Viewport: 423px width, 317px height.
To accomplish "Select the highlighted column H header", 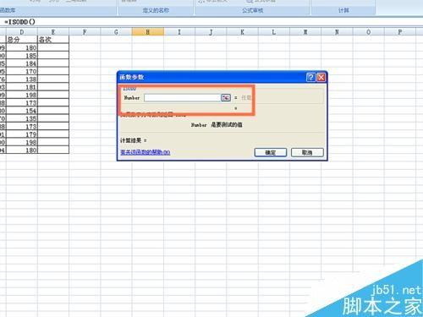I will (148, 32).
